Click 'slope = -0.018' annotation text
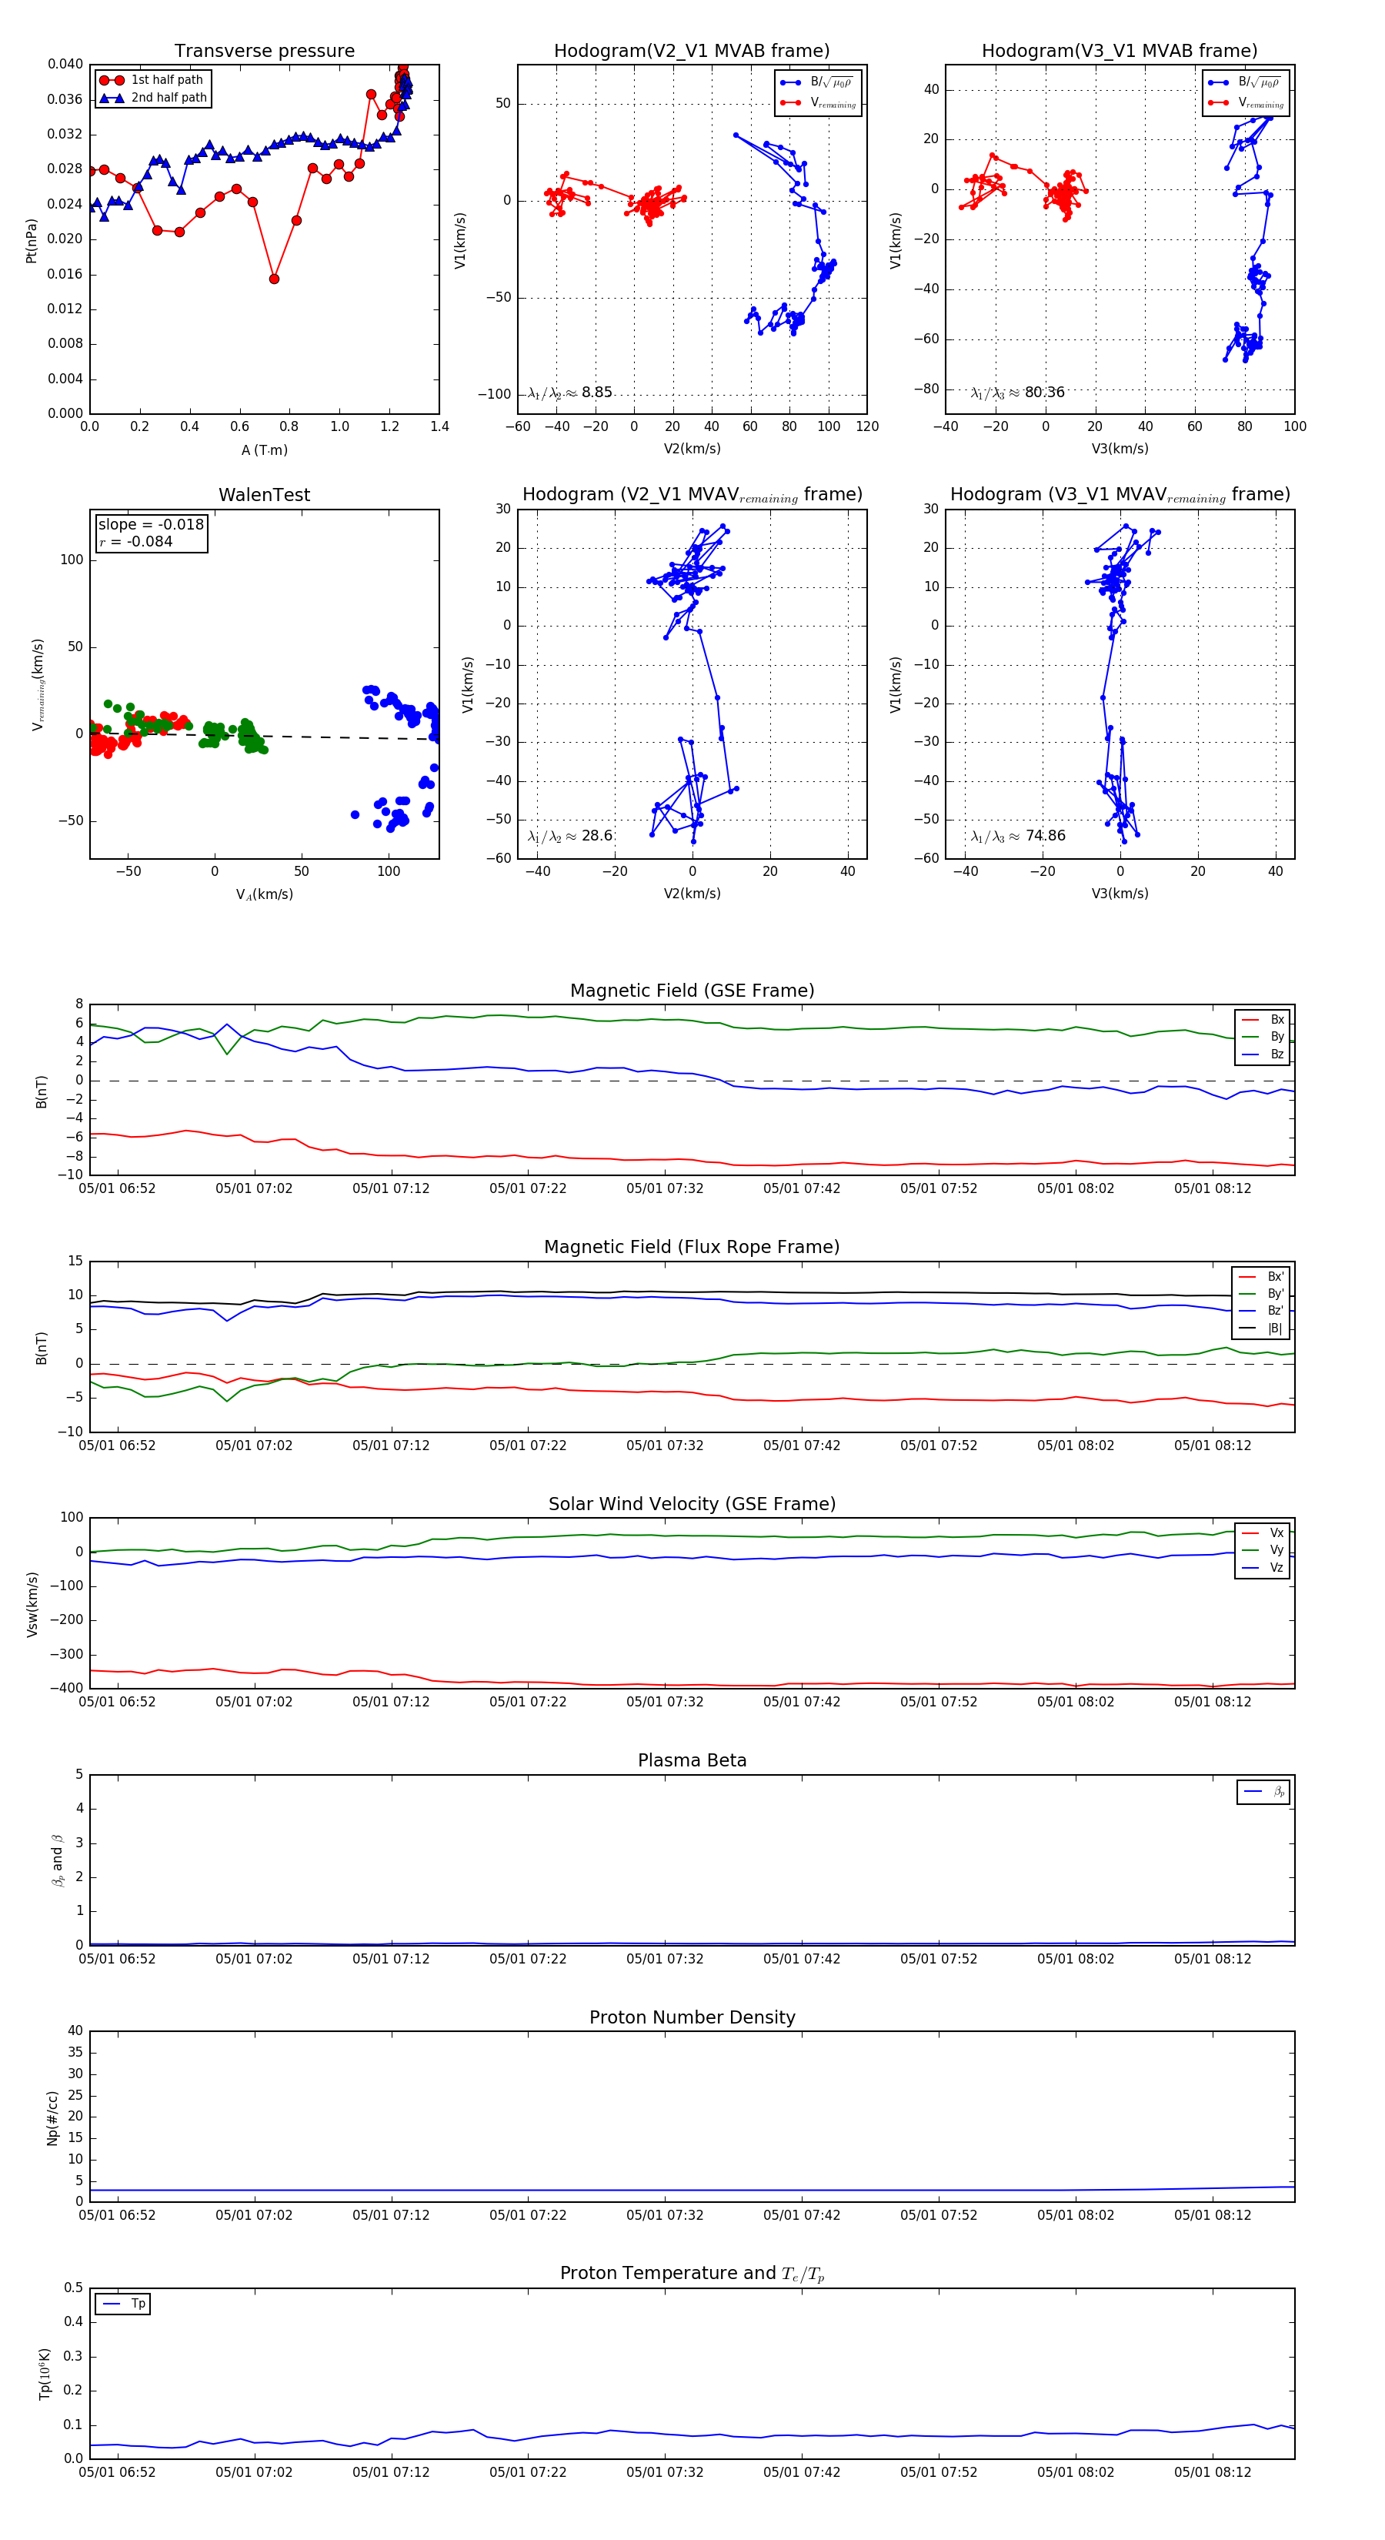The image size is (1385, 2540). (x=151, y=525)
